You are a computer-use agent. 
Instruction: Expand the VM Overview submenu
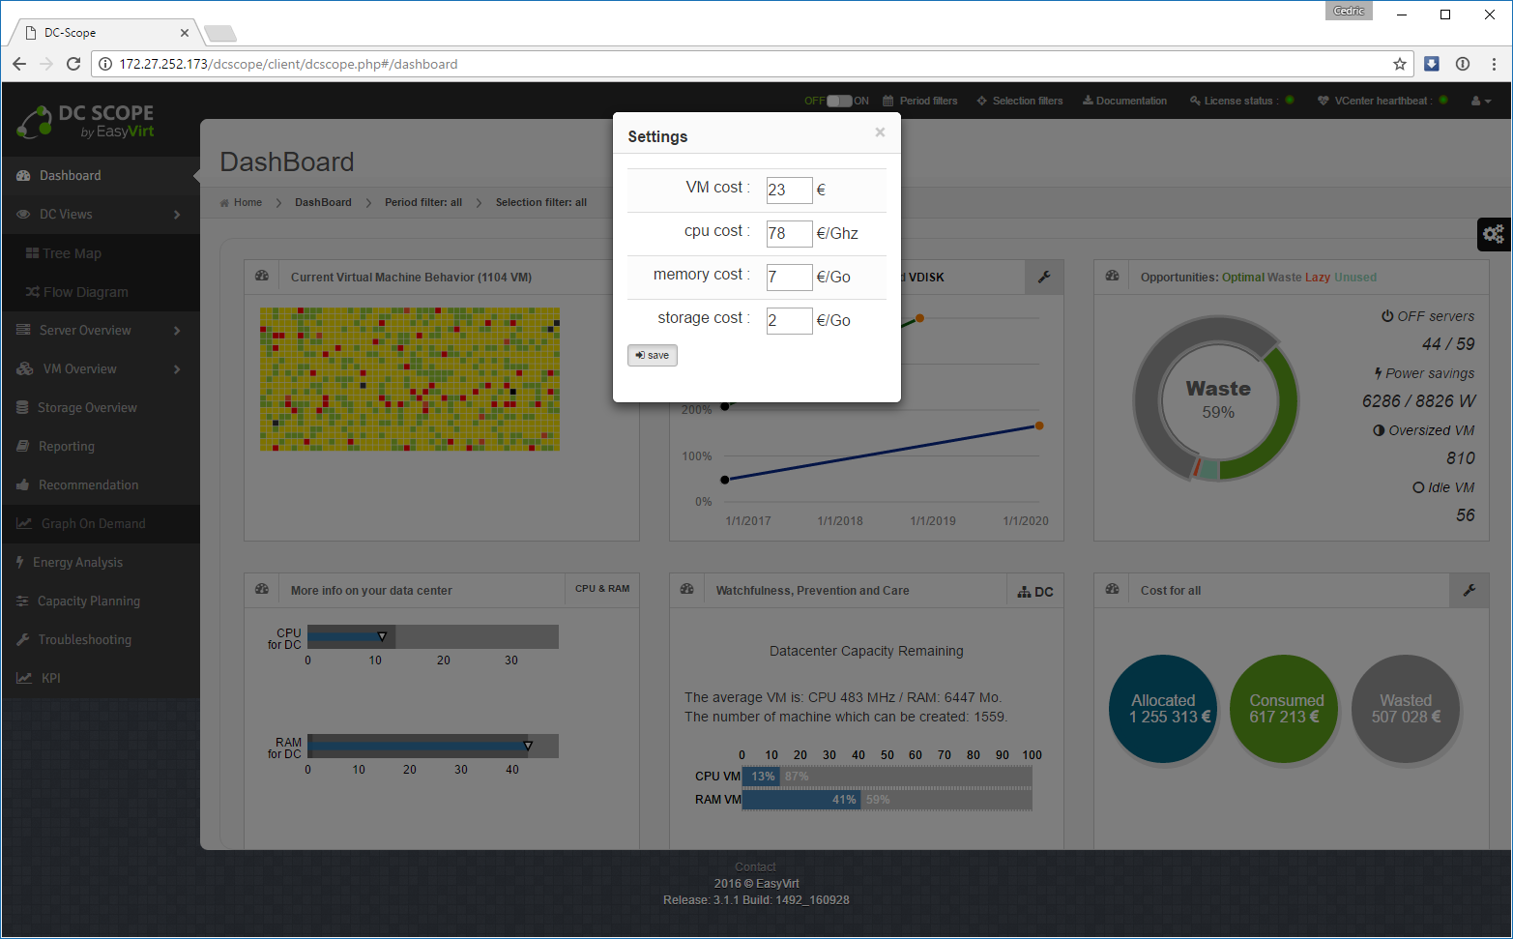point(101,369)
